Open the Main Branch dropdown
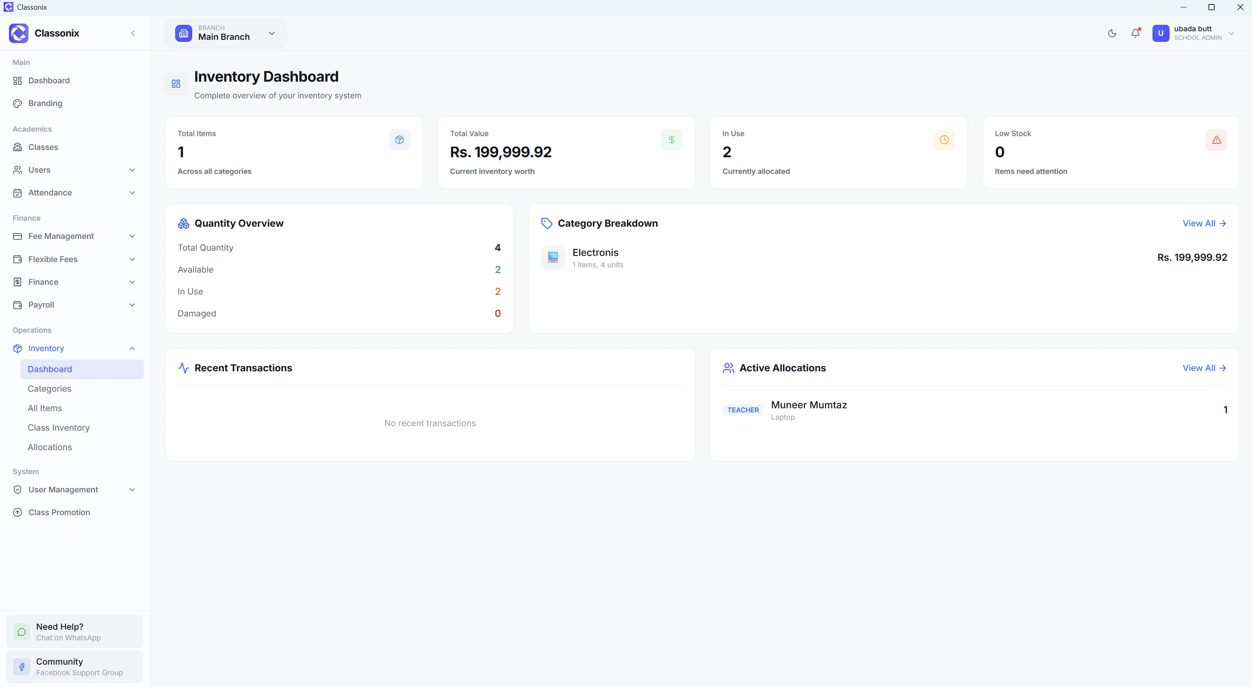Image resolution: width=1252 pixels, height=687 pixels. (x=226, y=33)
